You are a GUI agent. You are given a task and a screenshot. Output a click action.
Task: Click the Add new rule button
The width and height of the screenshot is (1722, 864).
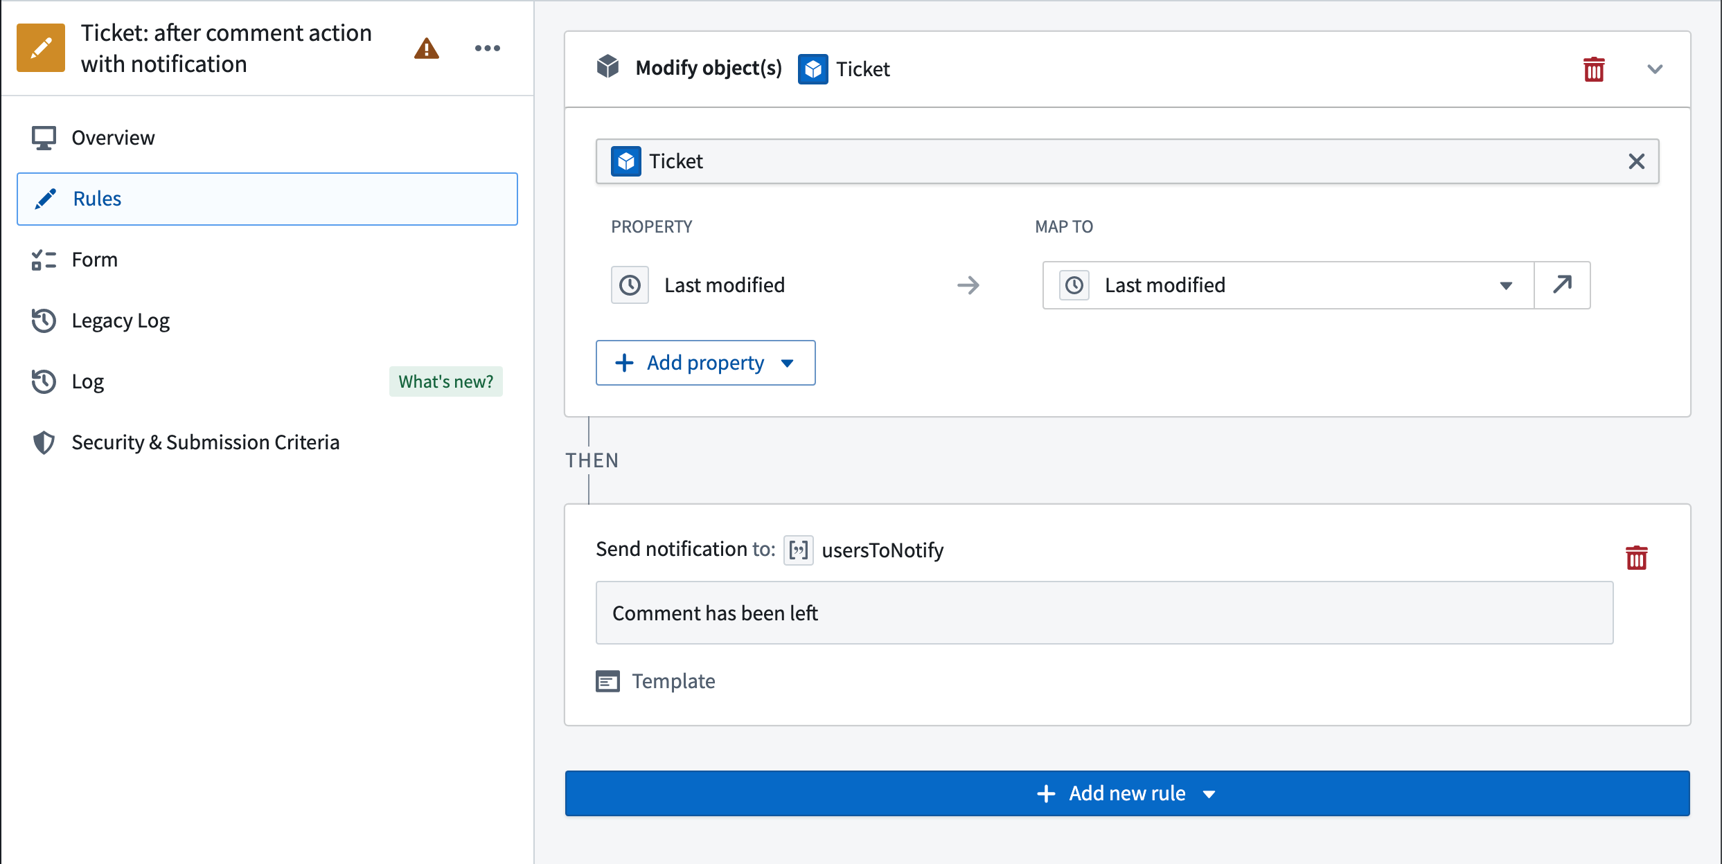(x=1127, y=793)
